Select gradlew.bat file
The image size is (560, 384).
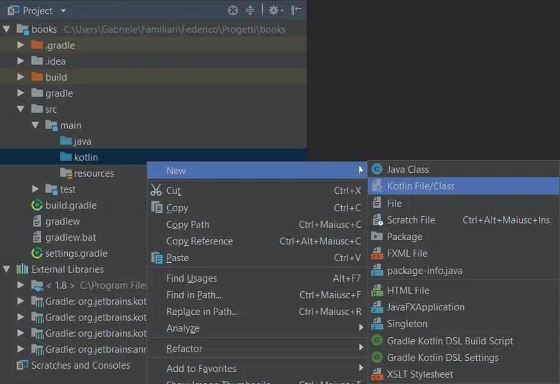64,237
